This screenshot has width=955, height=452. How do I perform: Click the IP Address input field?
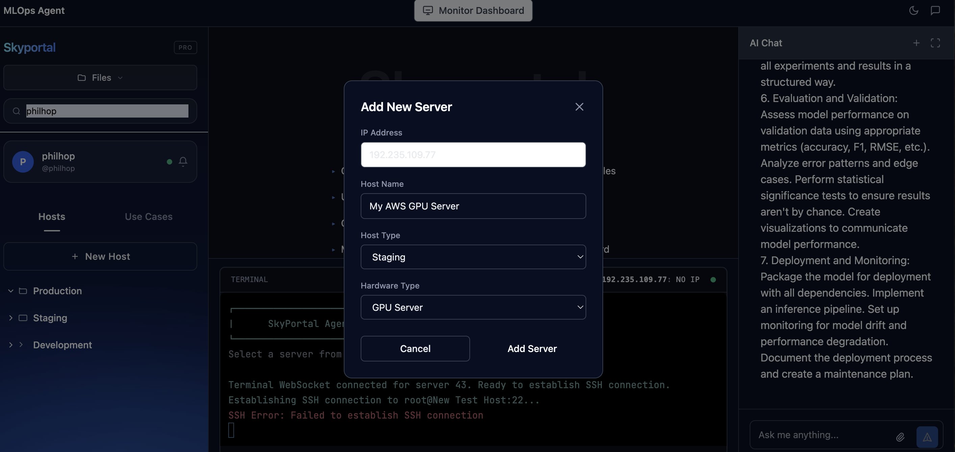[473, 155]
